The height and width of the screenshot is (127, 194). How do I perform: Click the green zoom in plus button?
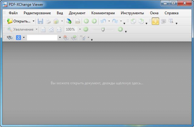pos(120,30)
